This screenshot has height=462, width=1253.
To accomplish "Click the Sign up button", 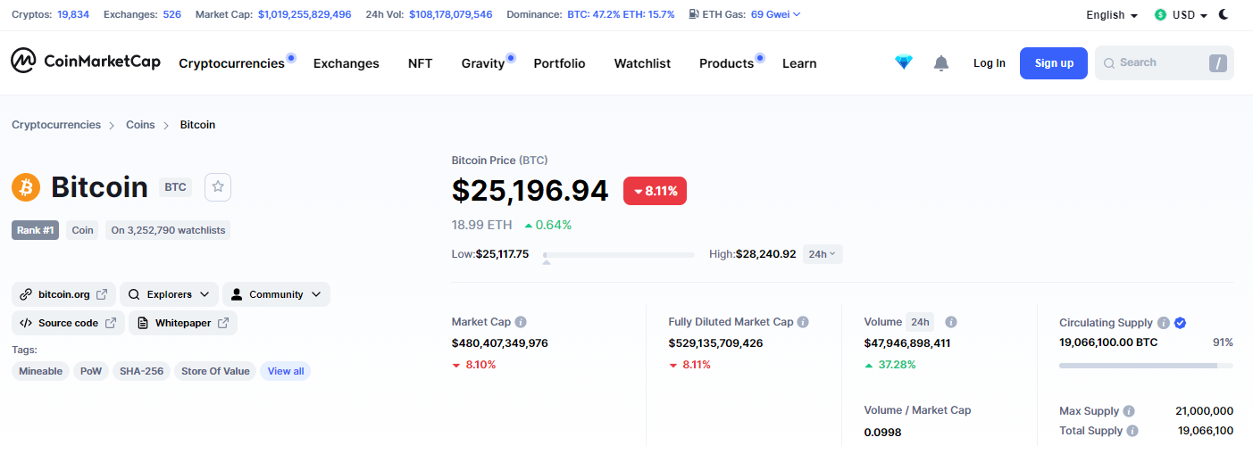I will (1054, 63).
